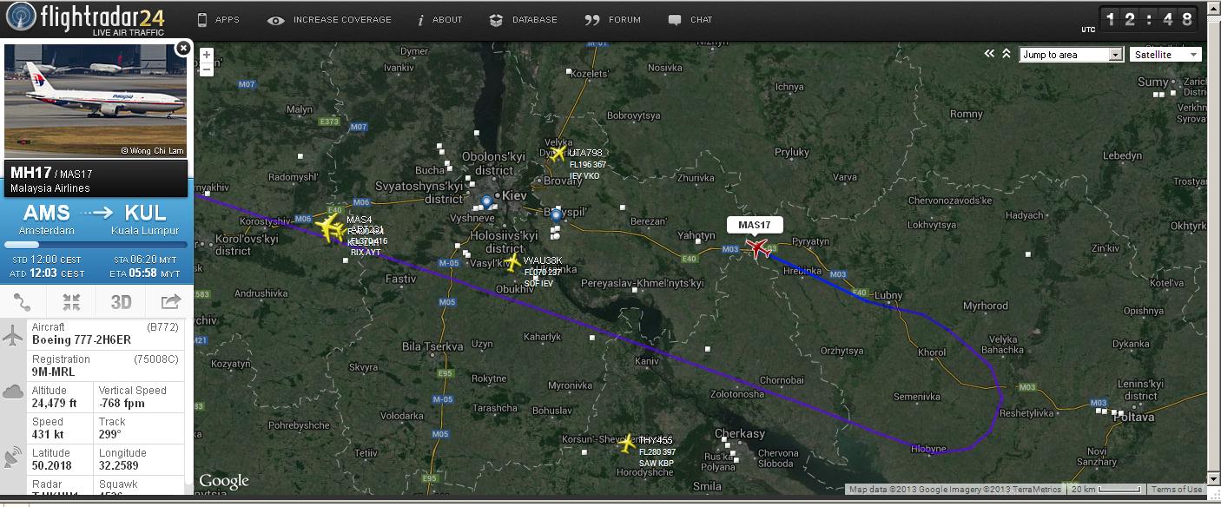Click the MH17 aircraft photo thumbnail

tap(96, 101)
